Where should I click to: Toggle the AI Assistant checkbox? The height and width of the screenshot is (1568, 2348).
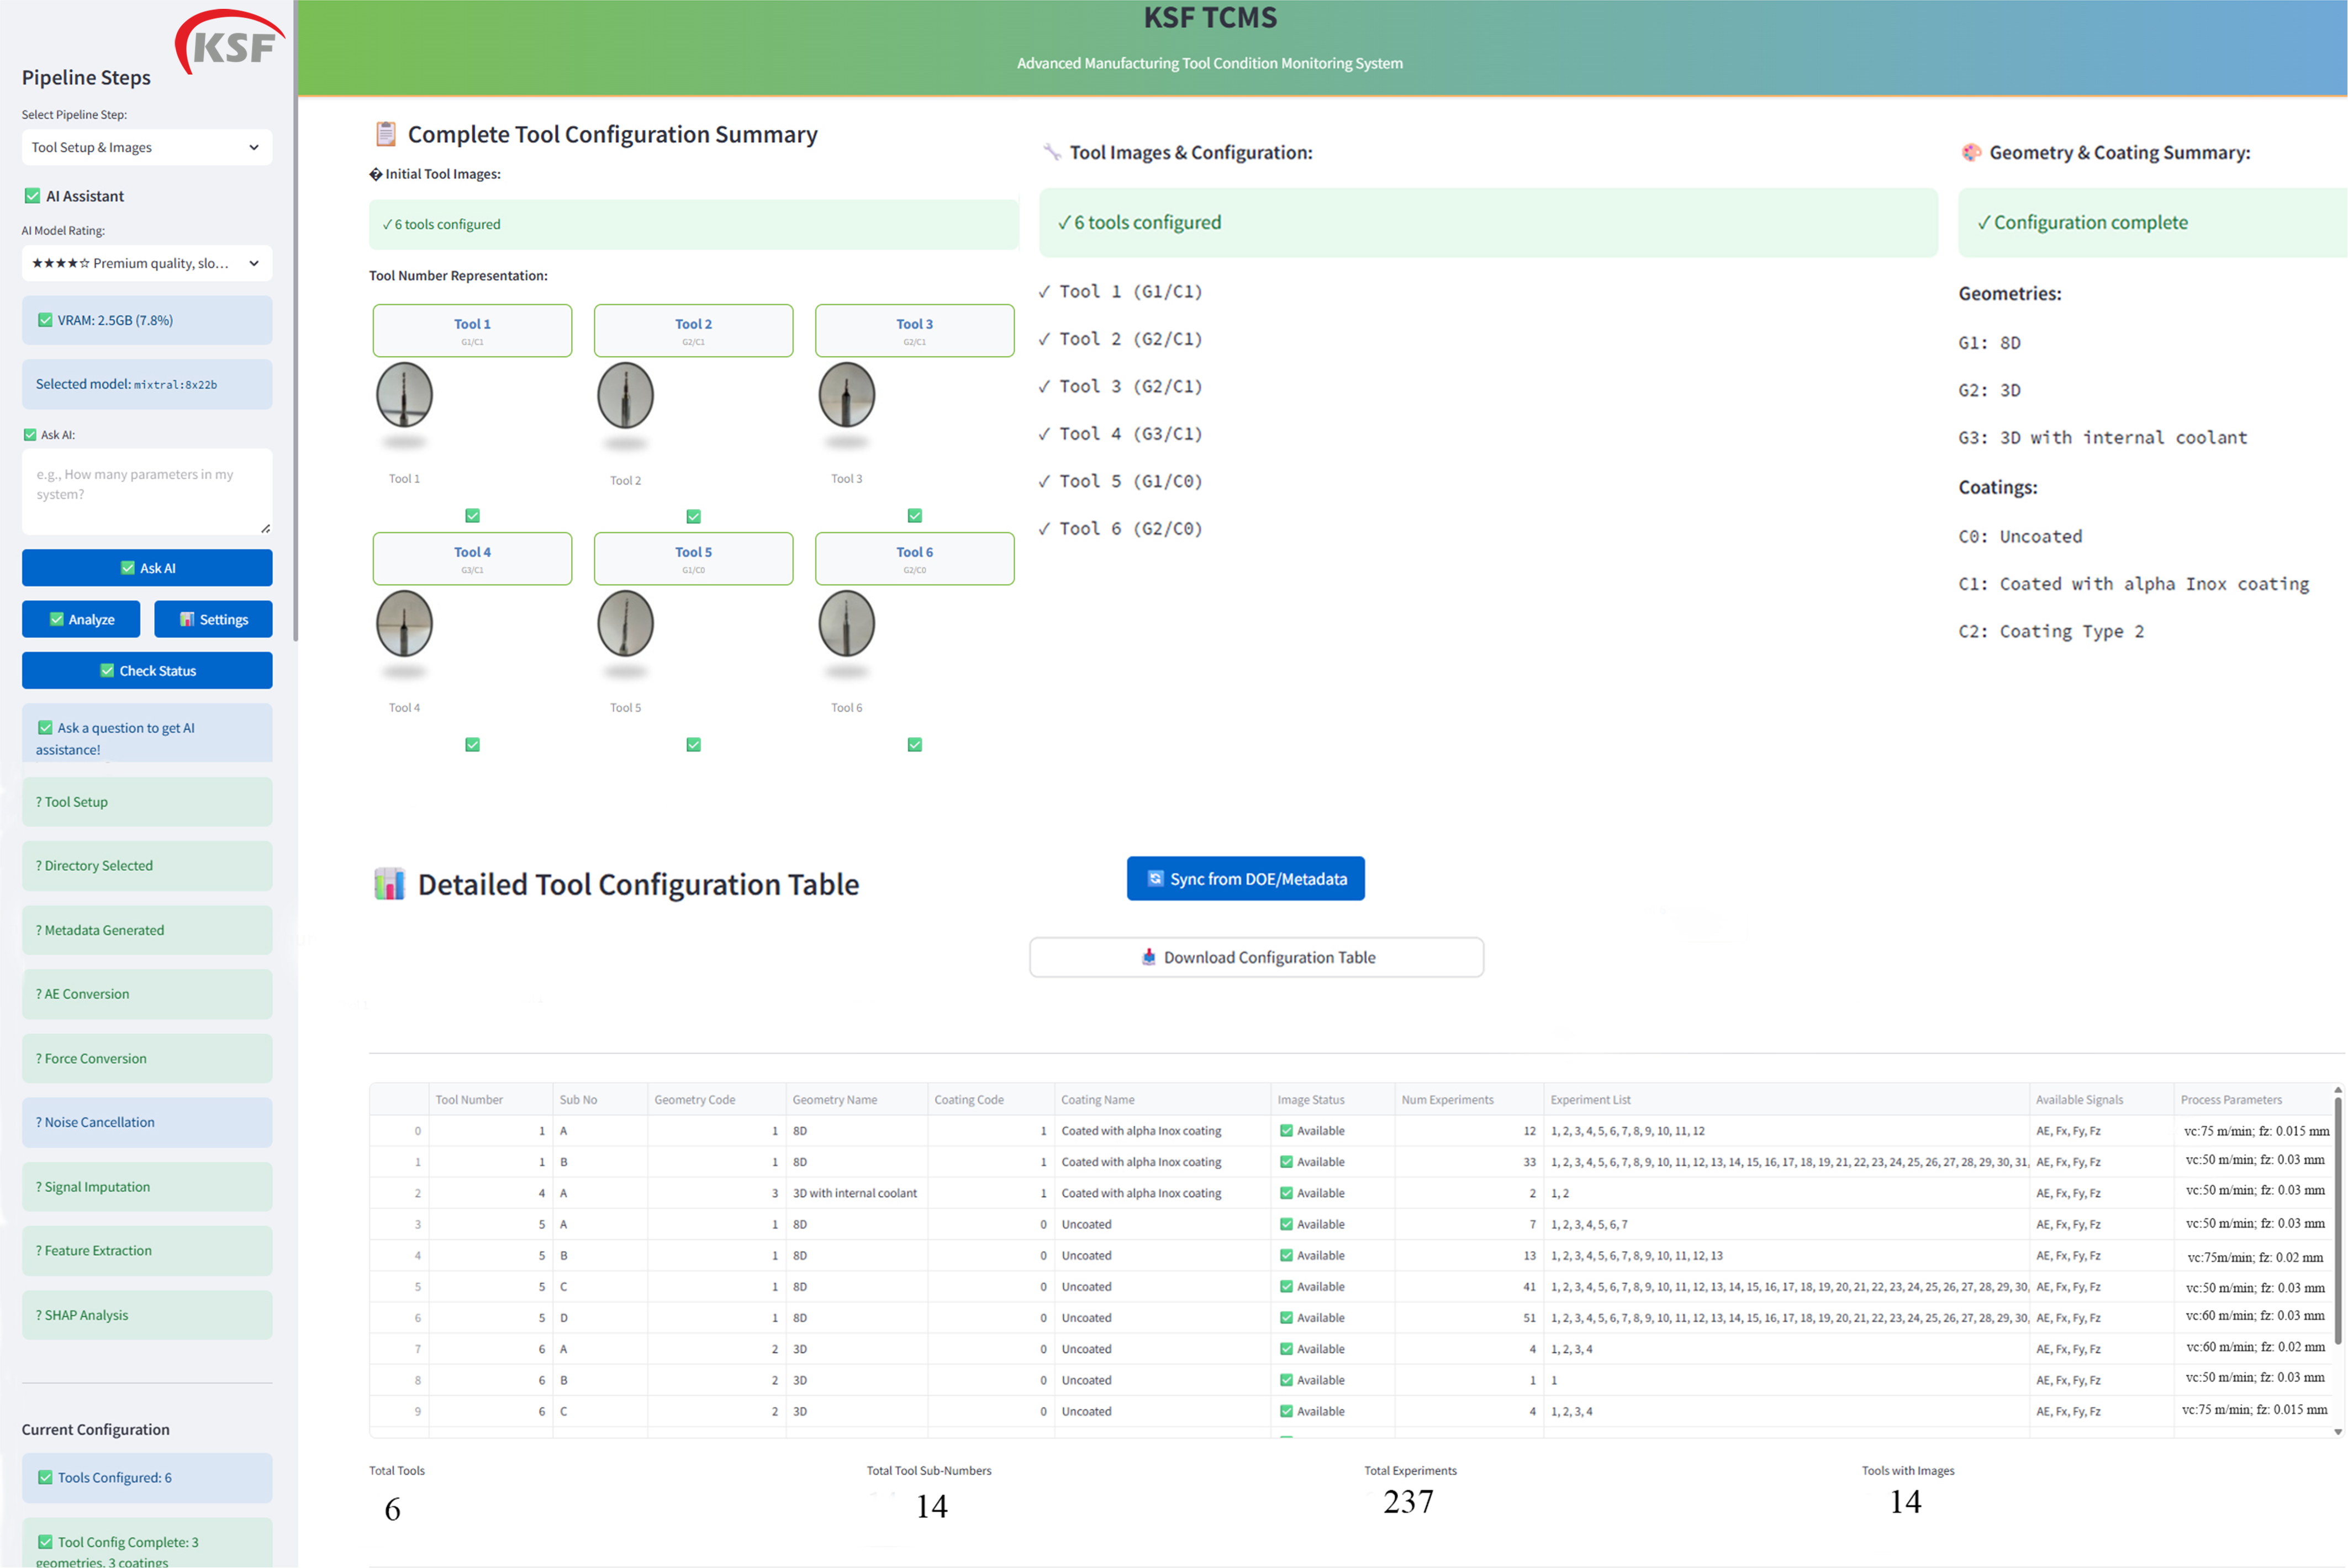click(32, 196)
